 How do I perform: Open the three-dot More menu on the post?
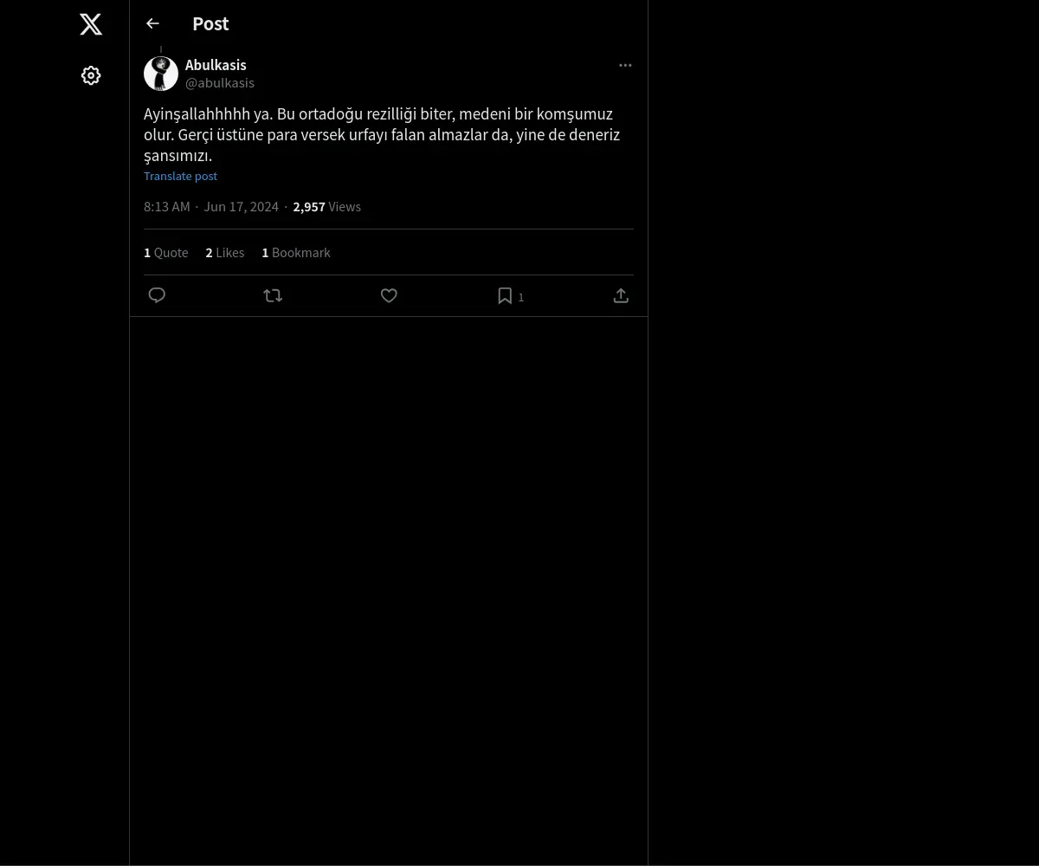click(625, 66)
